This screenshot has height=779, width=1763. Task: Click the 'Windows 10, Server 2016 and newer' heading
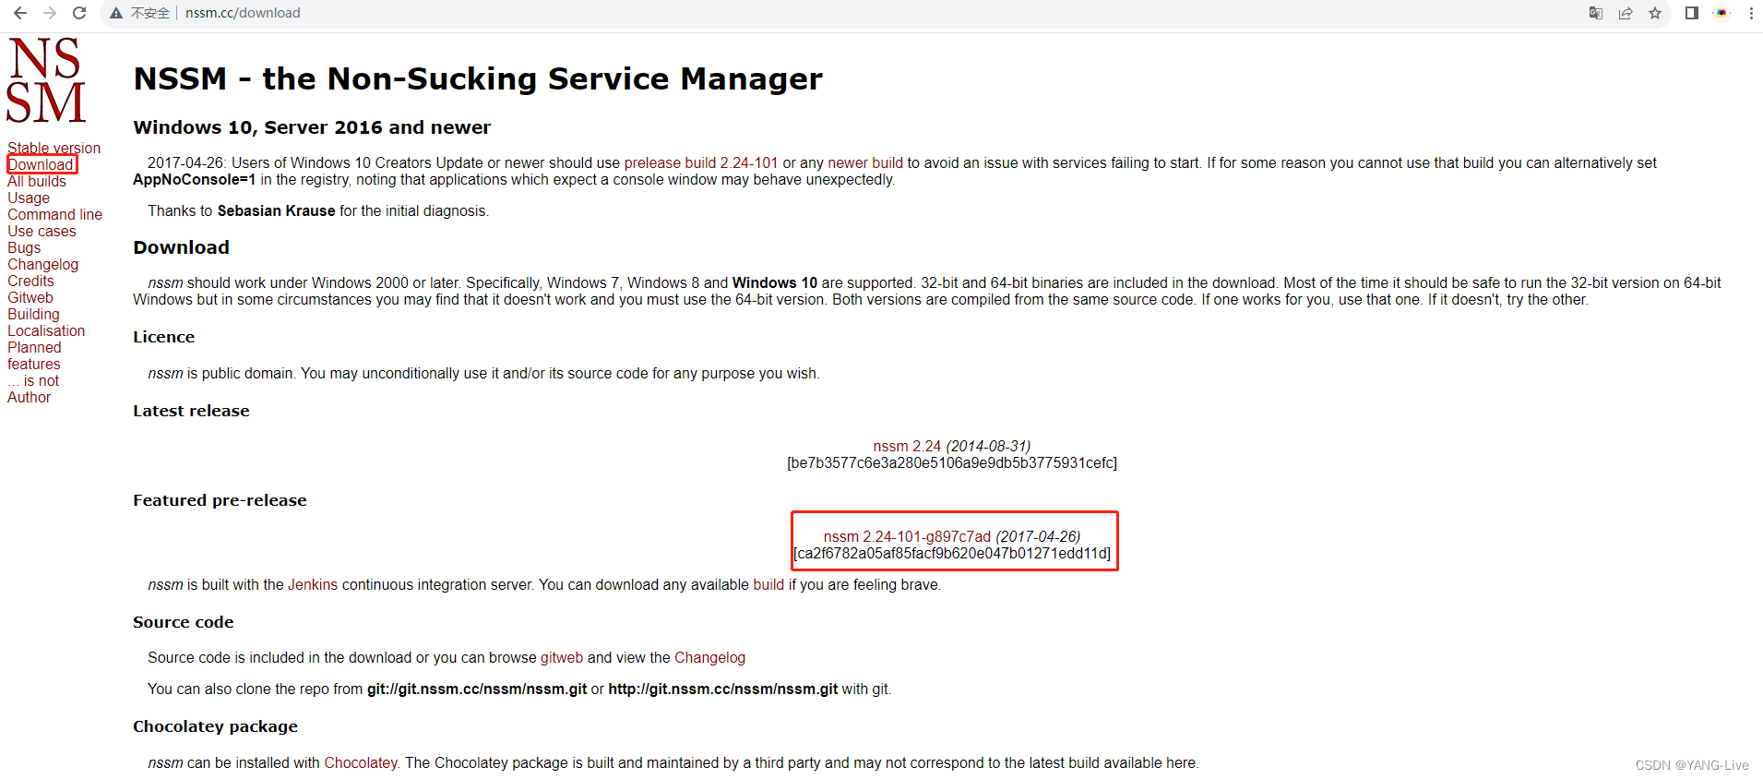point(312,127)
